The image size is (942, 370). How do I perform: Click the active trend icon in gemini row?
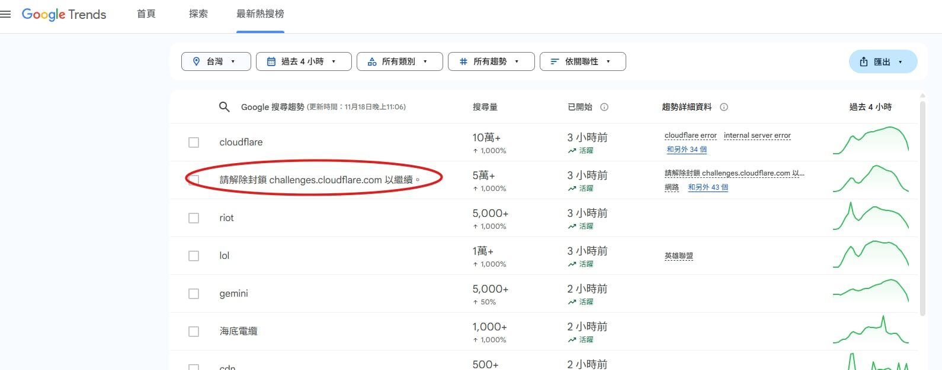(x=572, y=302)
